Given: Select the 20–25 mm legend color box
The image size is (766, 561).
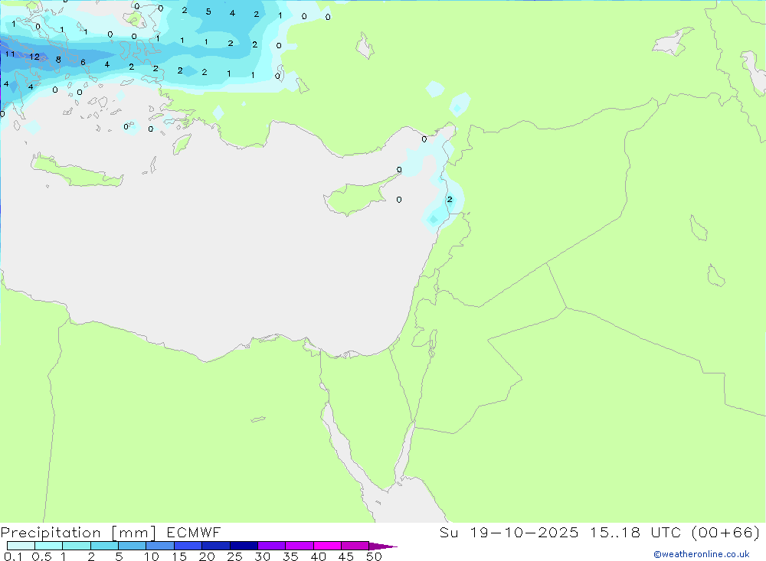Looking at the screenshot, I should (215, 546).
